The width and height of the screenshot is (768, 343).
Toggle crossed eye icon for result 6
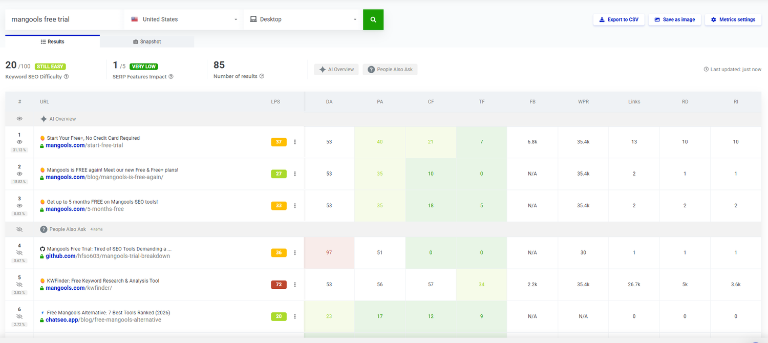tap(19, 316)
